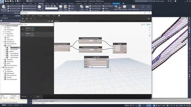Select Number Slider in library results
Screen dimensions: 191x107
click(37, 29)
